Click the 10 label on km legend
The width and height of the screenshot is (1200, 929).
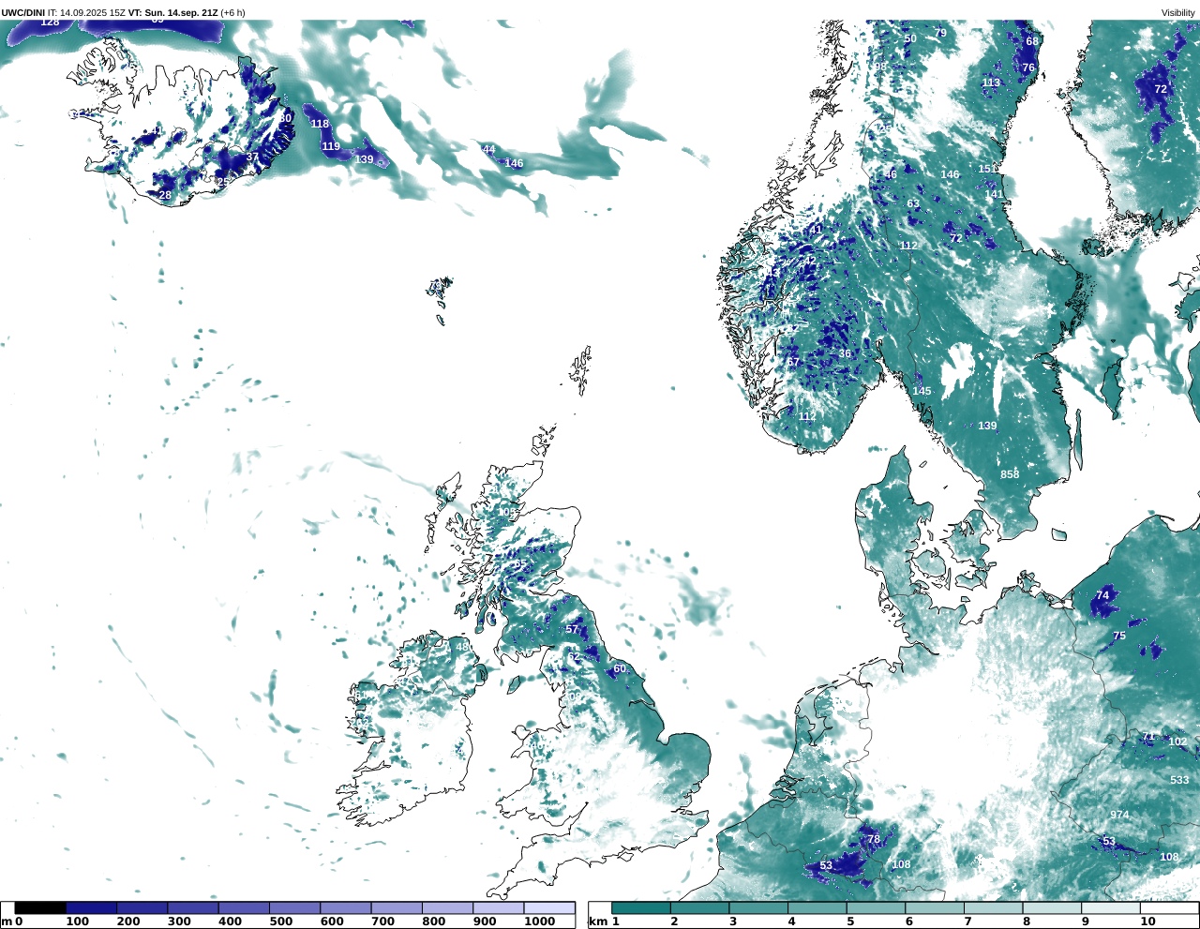1147,922
